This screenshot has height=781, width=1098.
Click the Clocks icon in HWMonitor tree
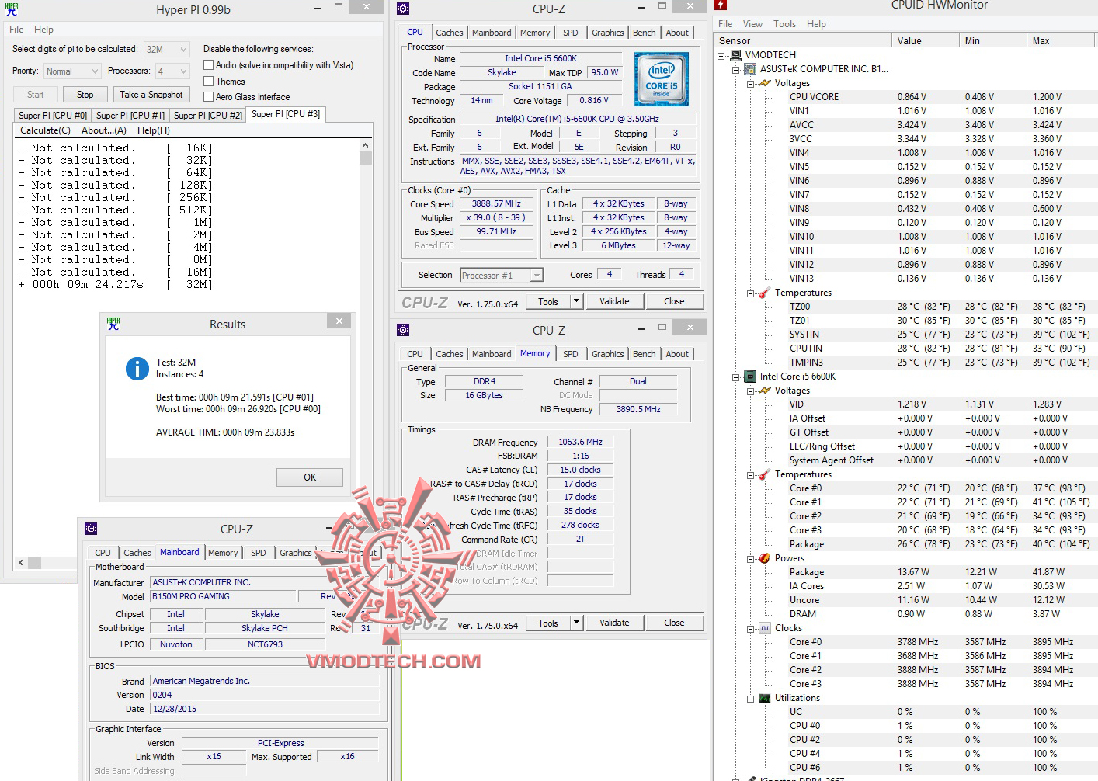[x=765, y=628]
